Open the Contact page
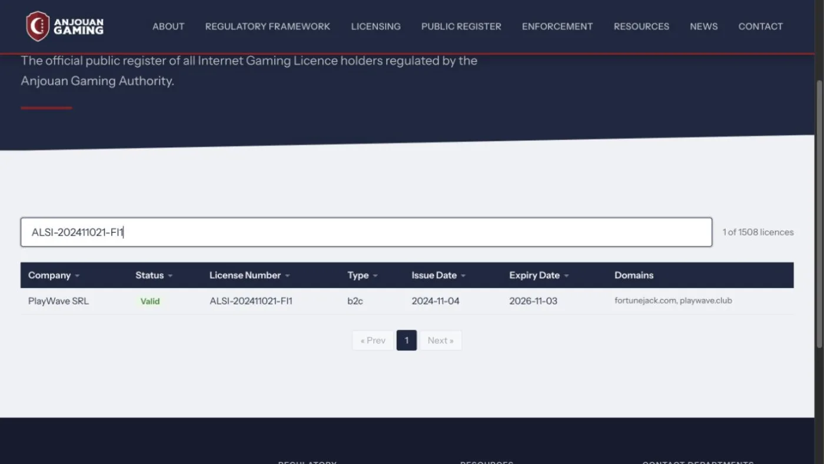 760,26
